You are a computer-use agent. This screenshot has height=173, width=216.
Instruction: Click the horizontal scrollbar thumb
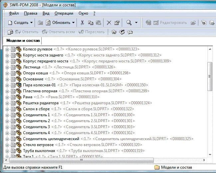(x=82, y=160)
